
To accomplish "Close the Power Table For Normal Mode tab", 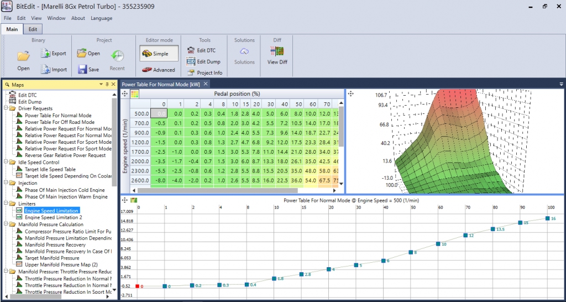I will (205, 84).
